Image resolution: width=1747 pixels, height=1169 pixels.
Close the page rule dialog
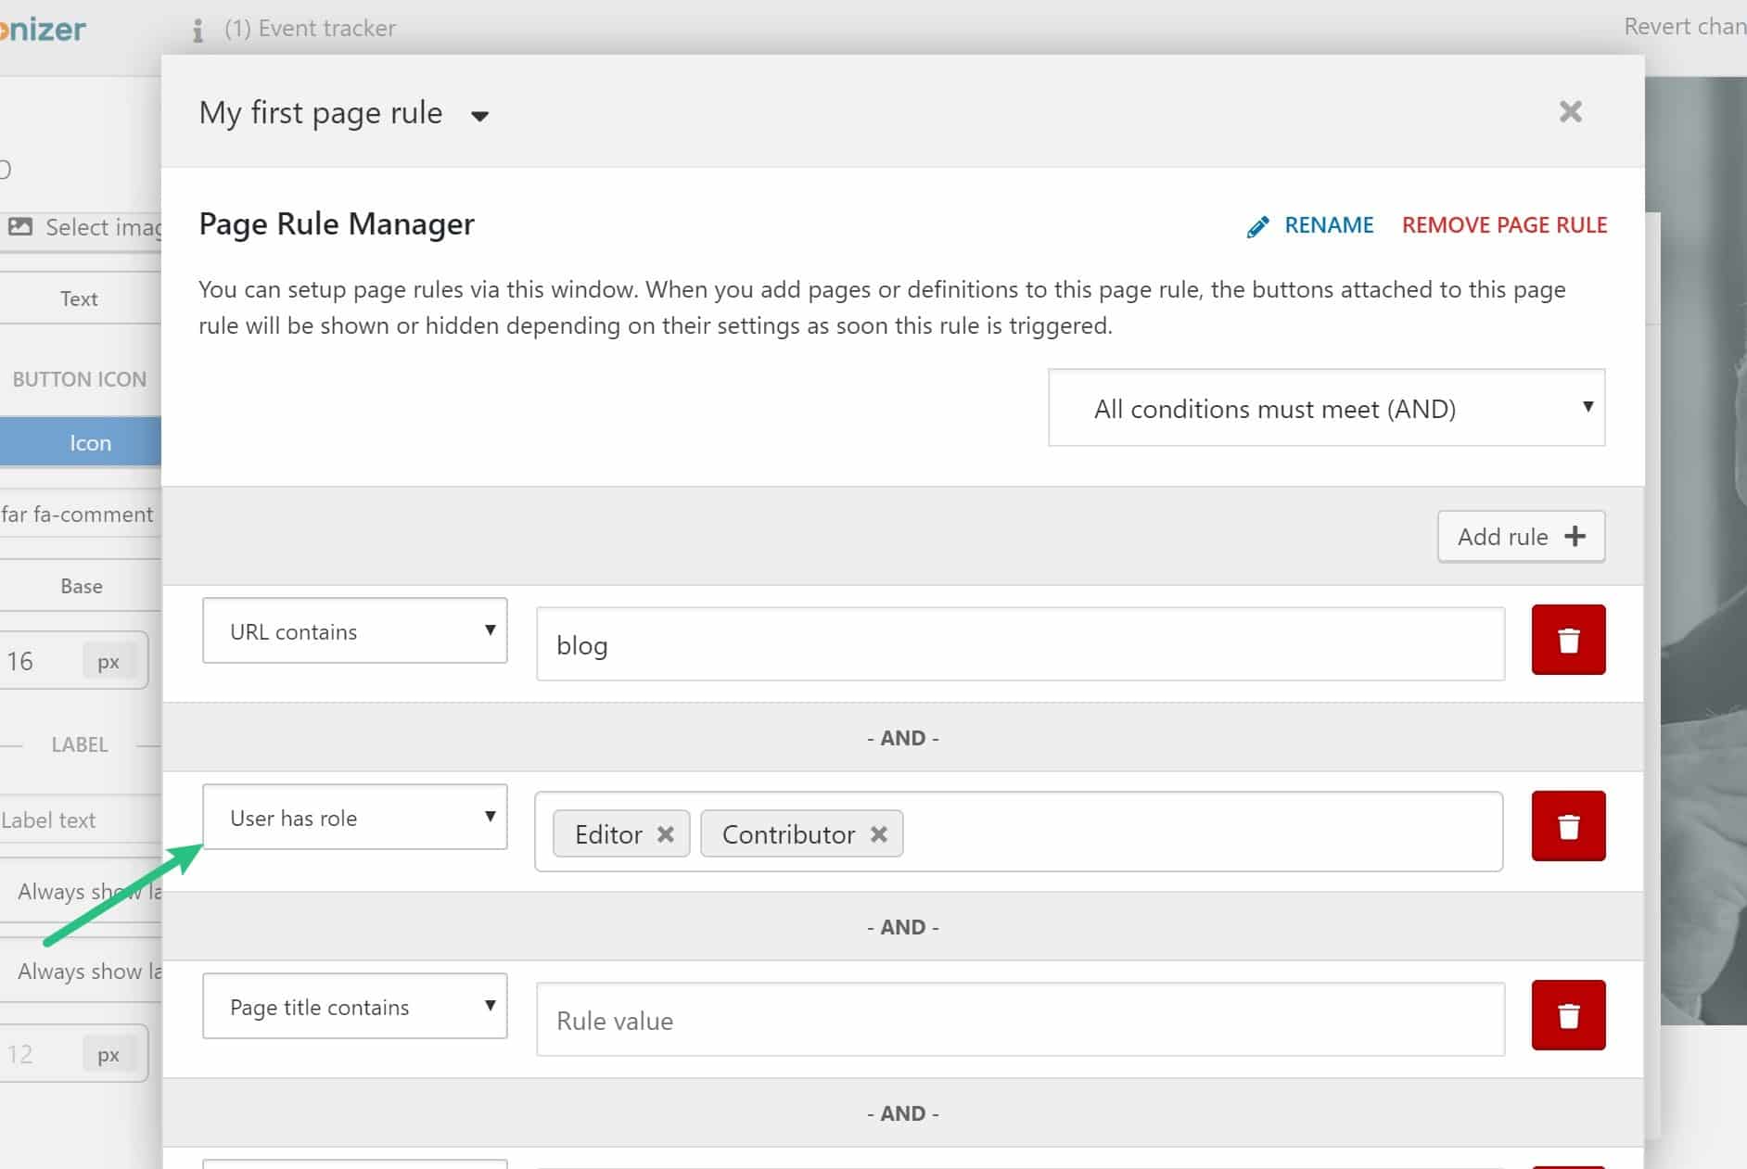(1571, 111)
